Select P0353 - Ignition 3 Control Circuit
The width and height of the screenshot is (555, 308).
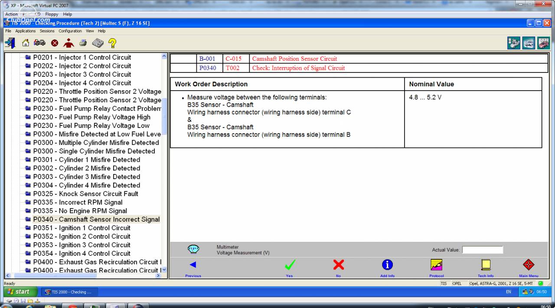82,245
